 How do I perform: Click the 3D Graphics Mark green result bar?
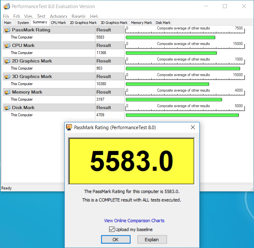[167, 84]
